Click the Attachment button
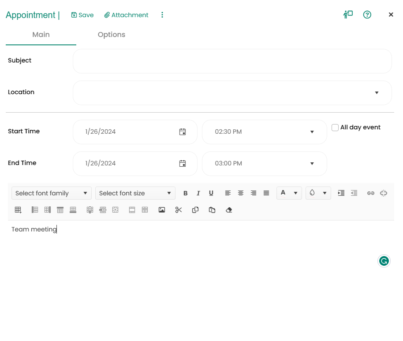The height and width of the screenshot is (341, 403). pyautogui.click(x=126, y=15)
